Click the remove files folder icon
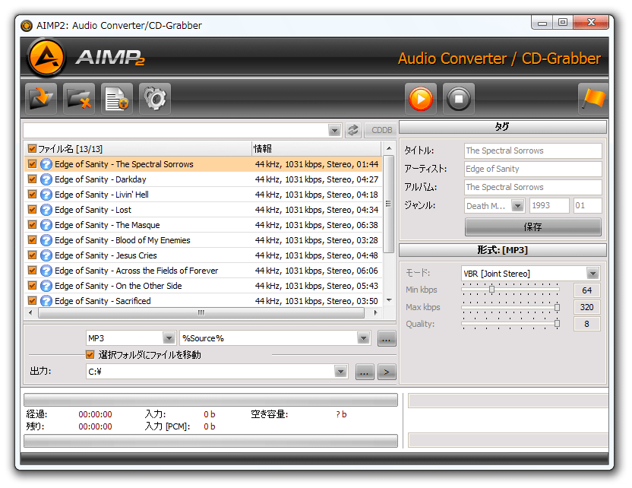Viewport: 632px width, 488px height. tap(79, 99)
